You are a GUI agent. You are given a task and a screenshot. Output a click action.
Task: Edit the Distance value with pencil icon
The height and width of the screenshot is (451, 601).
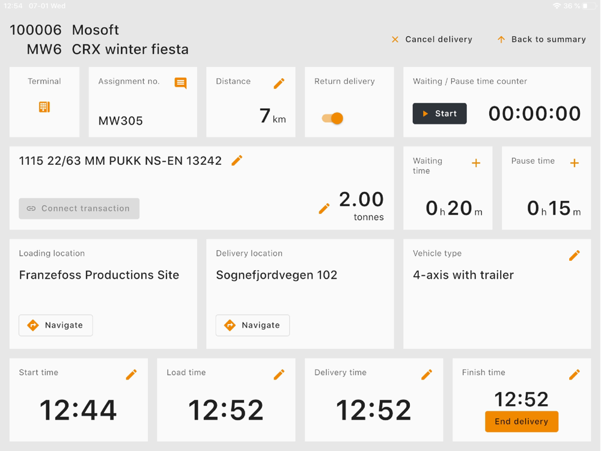(279, 84)
